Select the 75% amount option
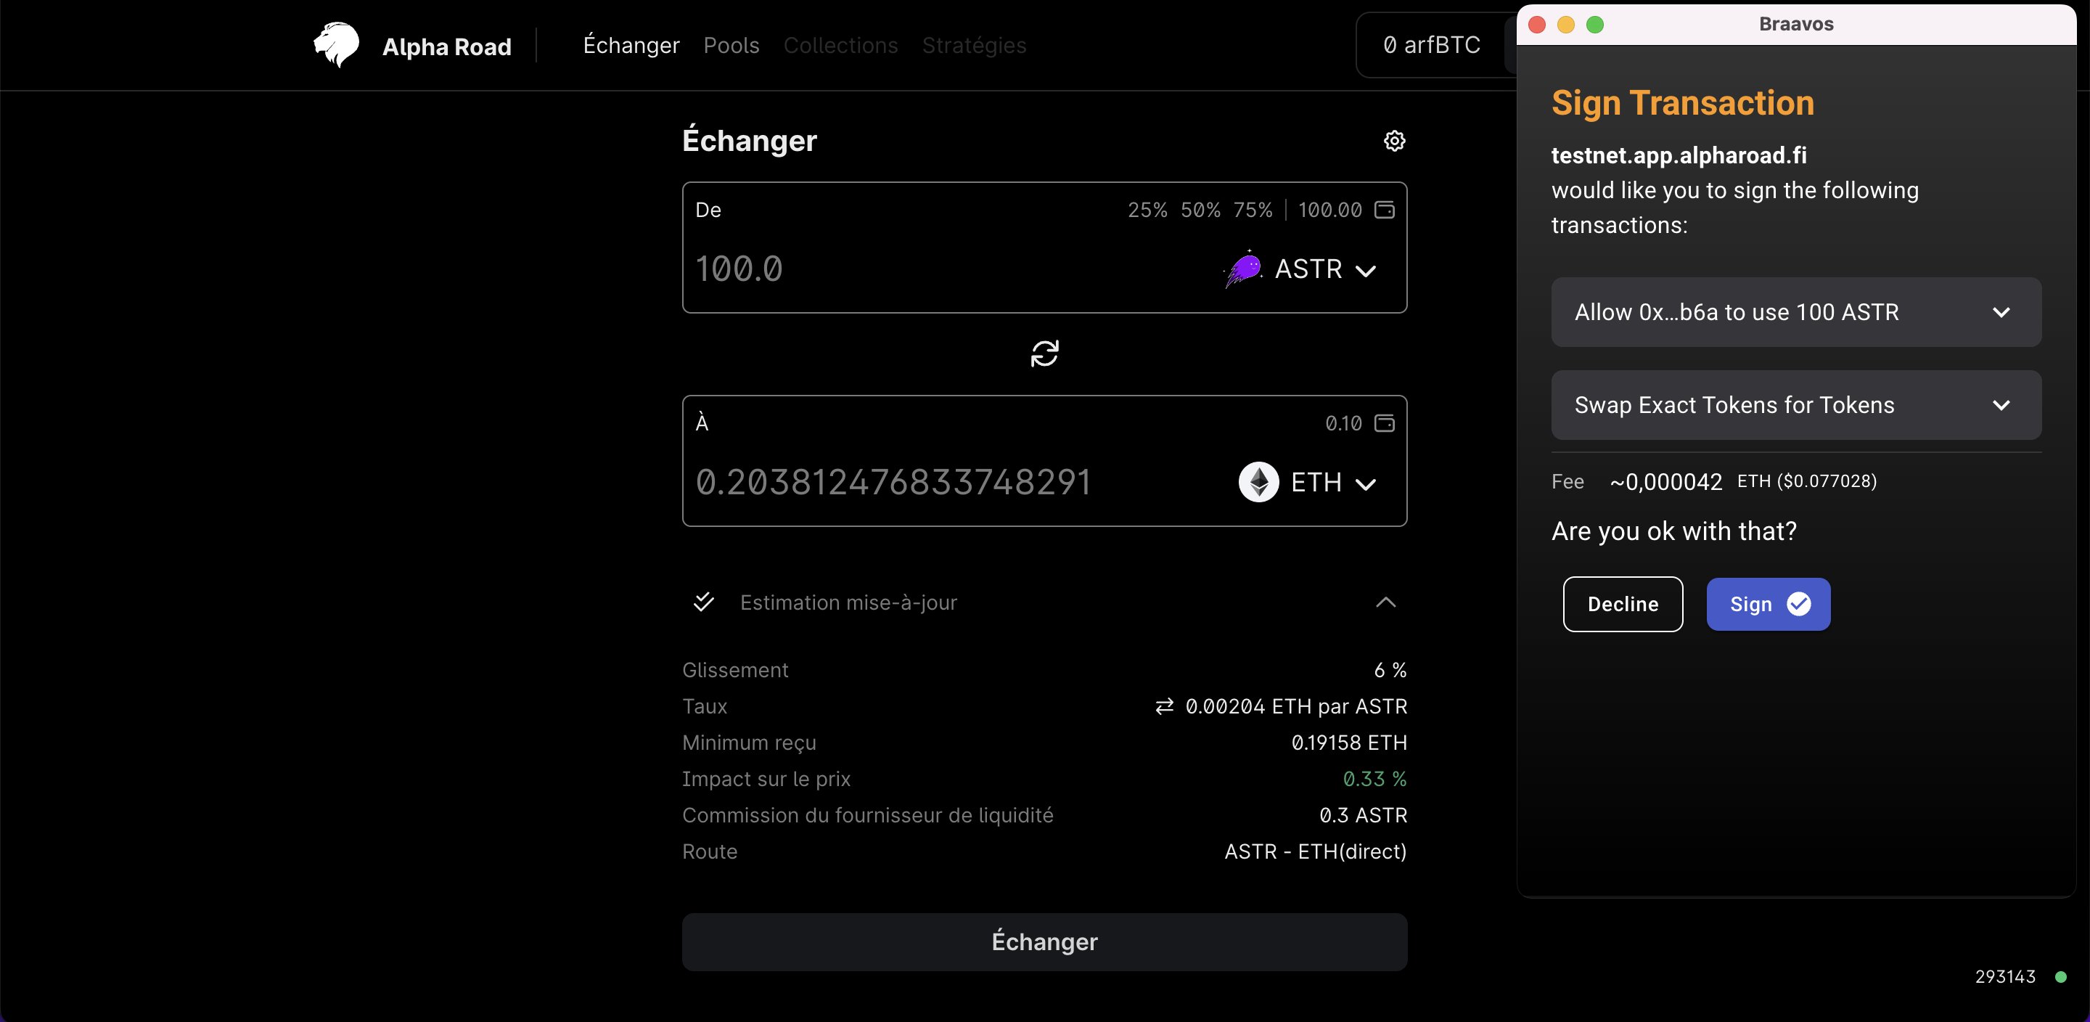Viewport: 2090px width, 1022px height. click(x=1253, y=210)
